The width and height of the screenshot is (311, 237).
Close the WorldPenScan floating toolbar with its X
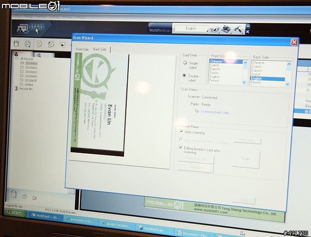247,32
